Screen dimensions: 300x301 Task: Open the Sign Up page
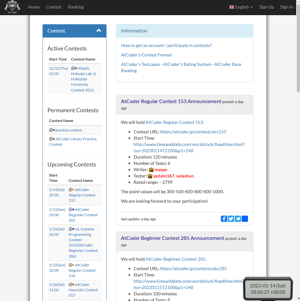tap(266, 7)
